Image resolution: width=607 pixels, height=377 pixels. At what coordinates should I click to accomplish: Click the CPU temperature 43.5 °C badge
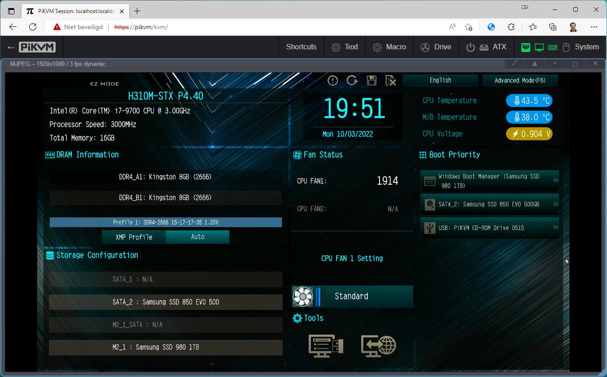529,100
